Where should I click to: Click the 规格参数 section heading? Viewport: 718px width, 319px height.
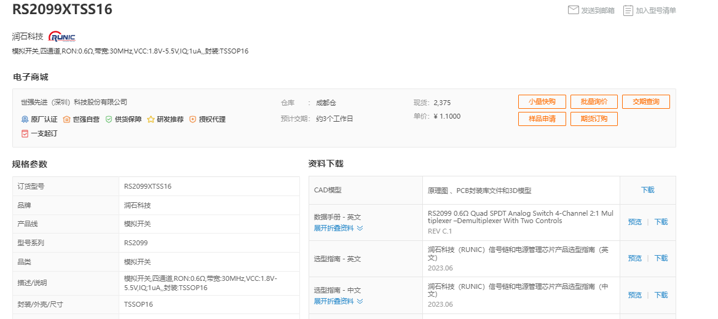pos(30,164)
